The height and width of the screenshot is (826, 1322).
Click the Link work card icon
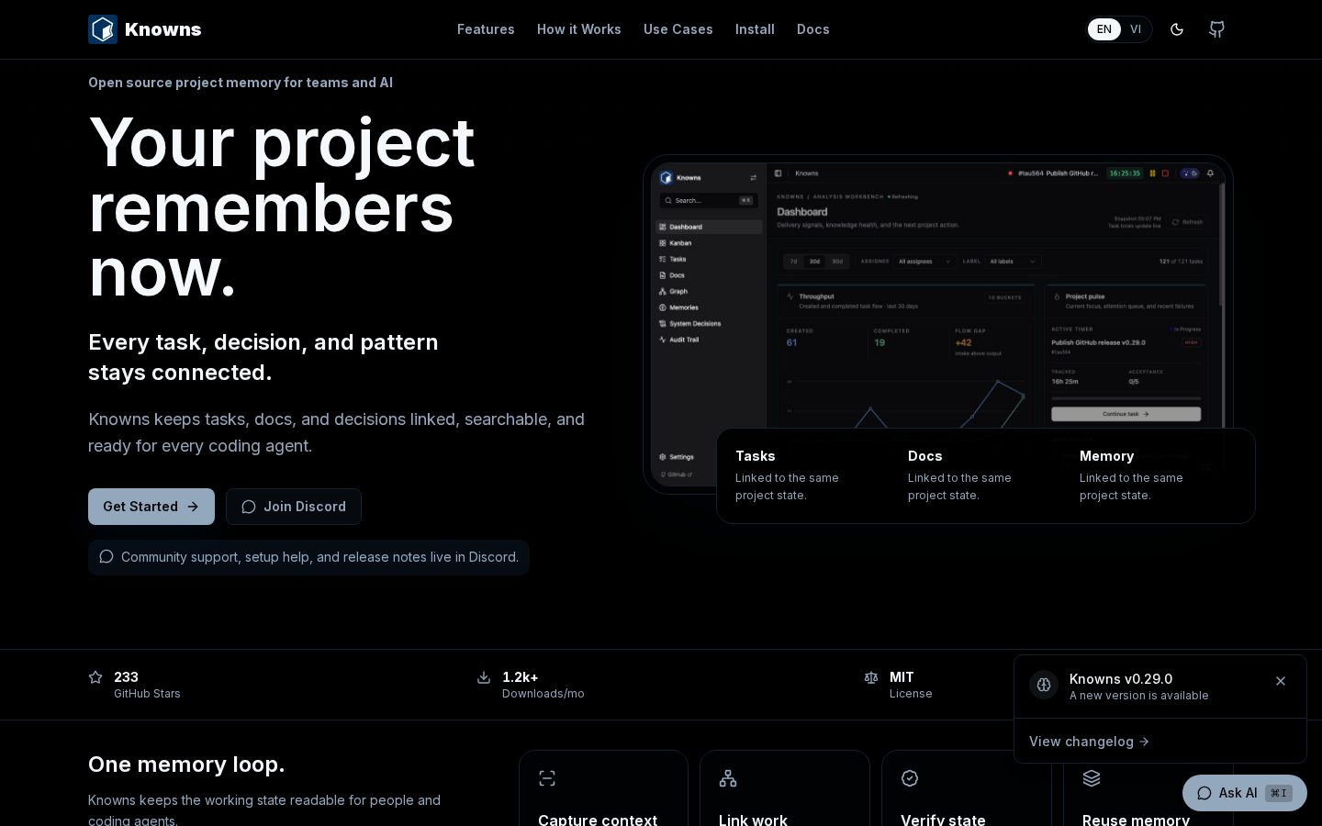click(728, 778)
